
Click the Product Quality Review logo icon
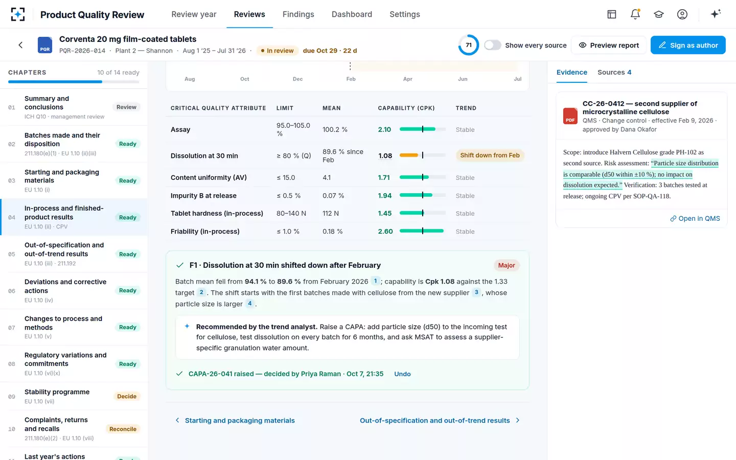(18, 14)
